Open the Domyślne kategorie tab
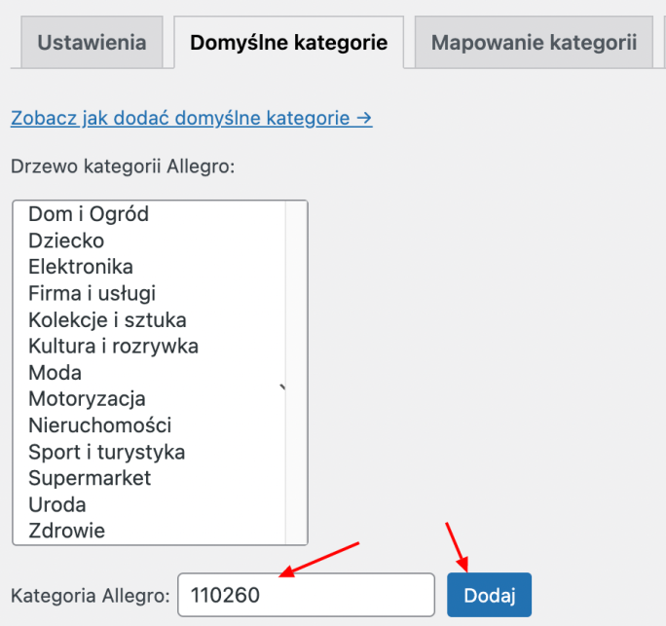The height and width of the screenshot is (626, 666). click(x=289, y=42)
